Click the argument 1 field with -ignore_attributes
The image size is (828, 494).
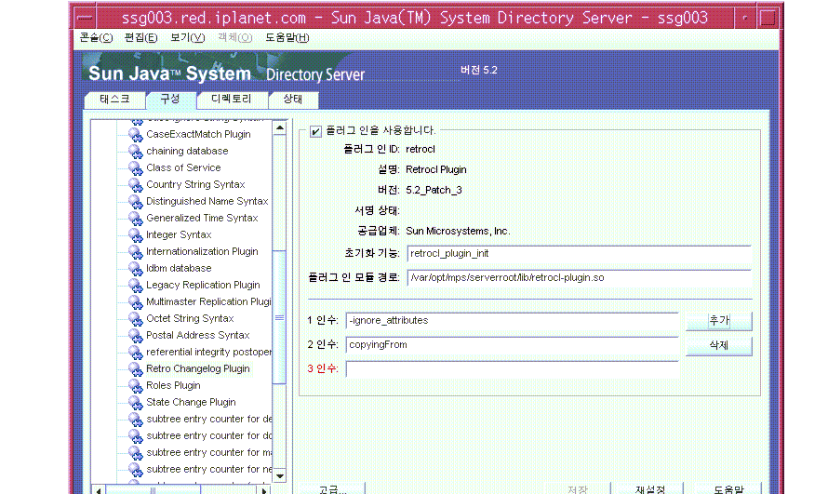click(x=513, y=321)
